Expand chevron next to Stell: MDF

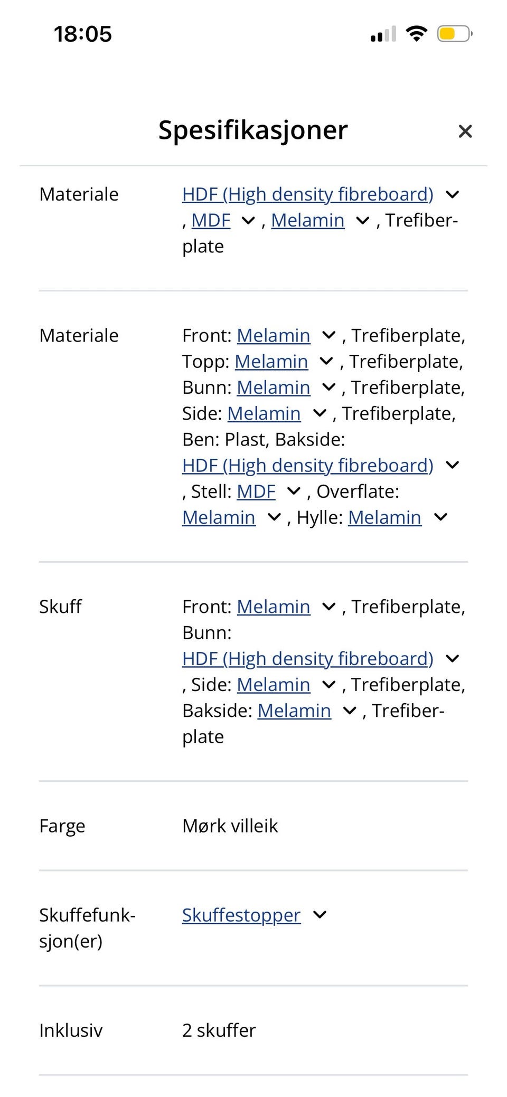point(293,491)
